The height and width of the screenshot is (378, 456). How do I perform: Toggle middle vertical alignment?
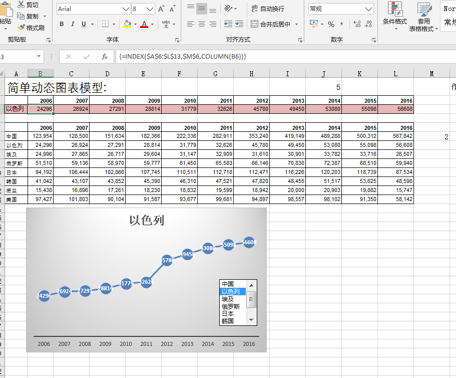click(x=202, y=9)
